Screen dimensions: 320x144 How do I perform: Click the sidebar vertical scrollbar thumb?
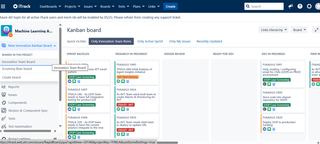coord(60,64)
